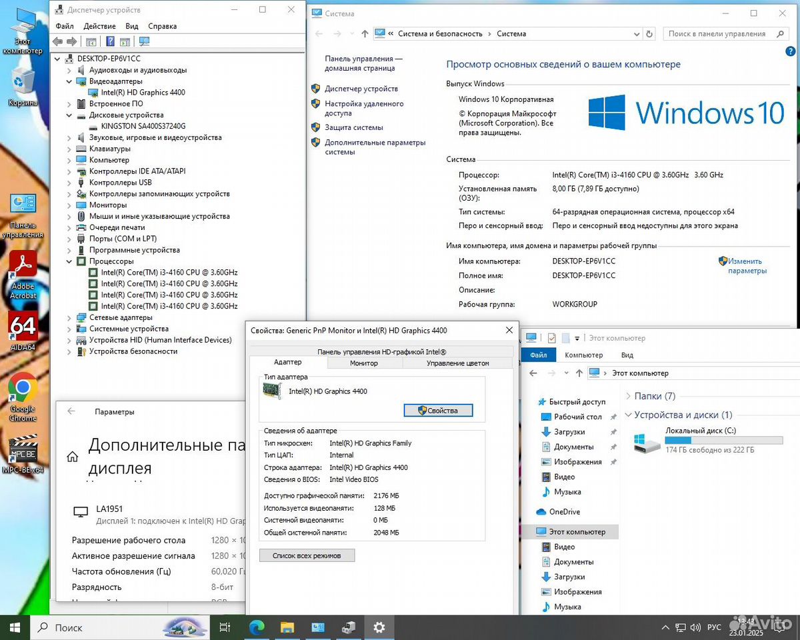Image resolution: width=800 pixels, height=640 pixels.
Task: Expand the Контроллеры USB node
Action: tap(69, 183)
